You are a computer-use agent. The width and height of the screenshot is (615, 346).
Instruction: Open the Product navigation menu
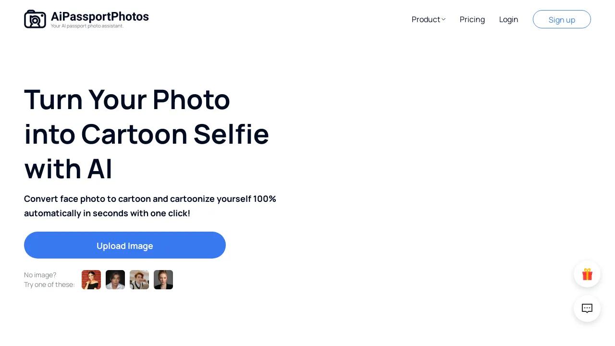pyautogui.click(x=426, y=20)
